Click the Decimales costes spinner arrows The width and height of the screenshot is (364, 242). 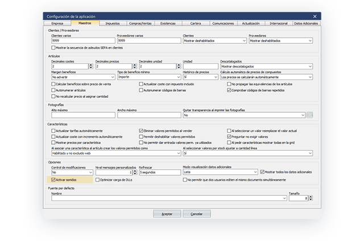pos(91,66)
